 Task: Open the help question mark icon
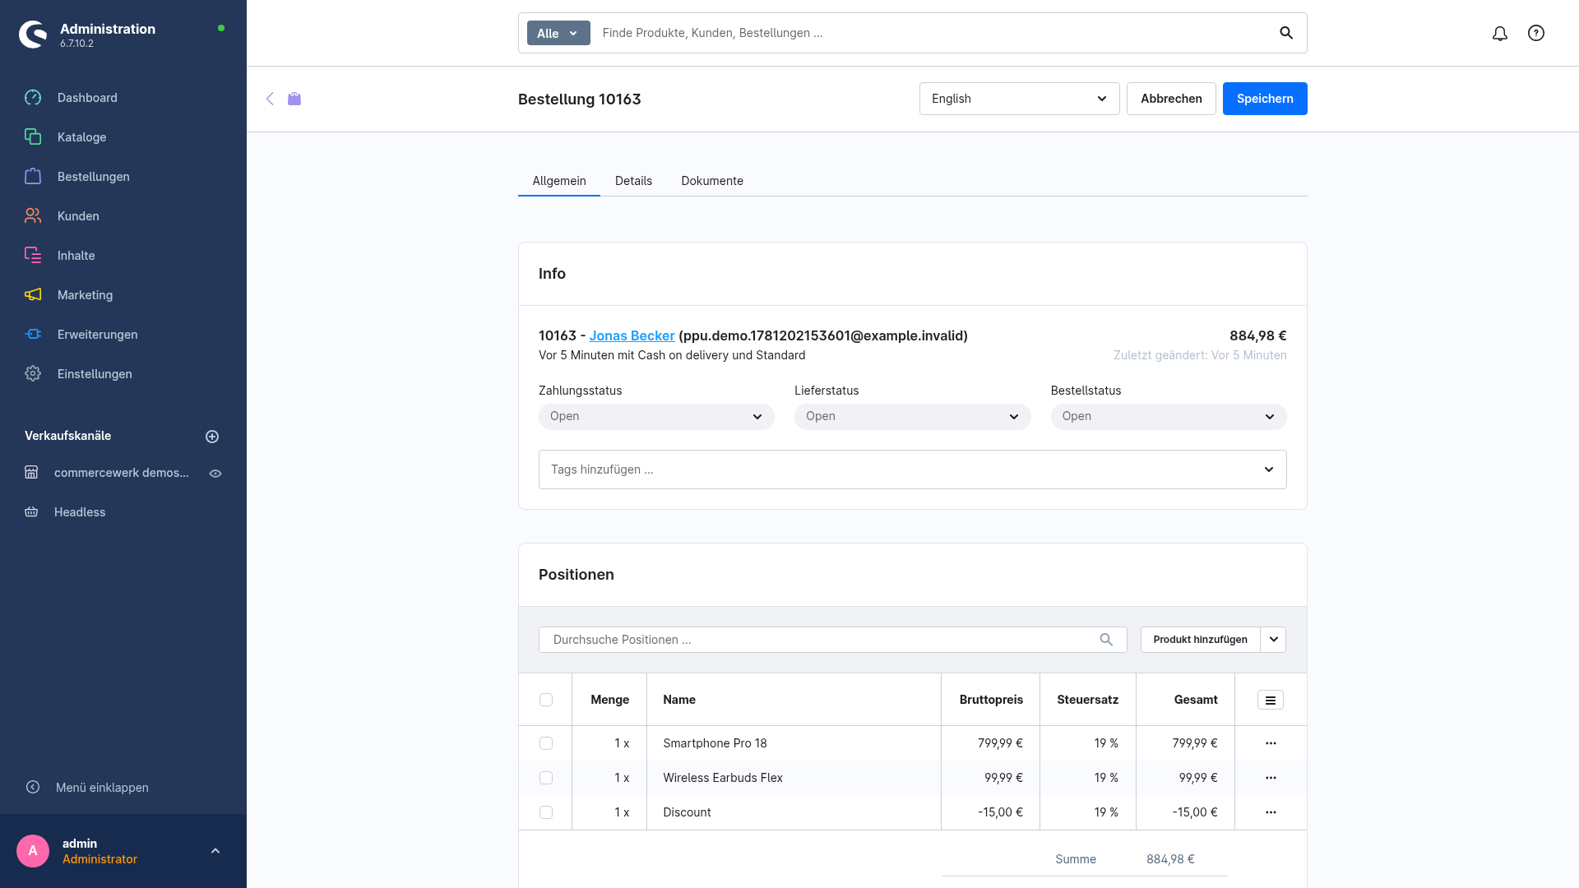tap(1536, 33)
